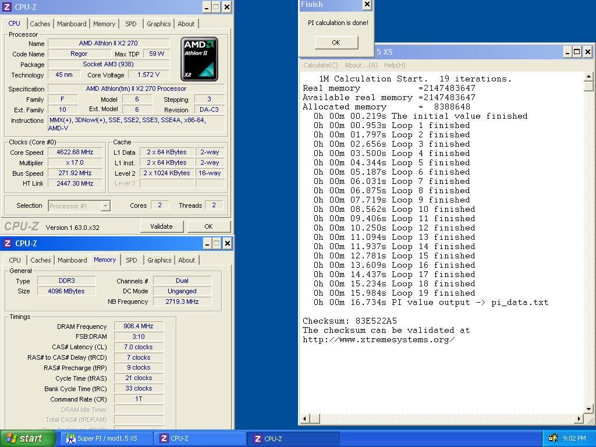This screenshot has width=596, height=447.
Task: Click the HT Link value 2447.30 MHz
Action: tap(75, 183)
